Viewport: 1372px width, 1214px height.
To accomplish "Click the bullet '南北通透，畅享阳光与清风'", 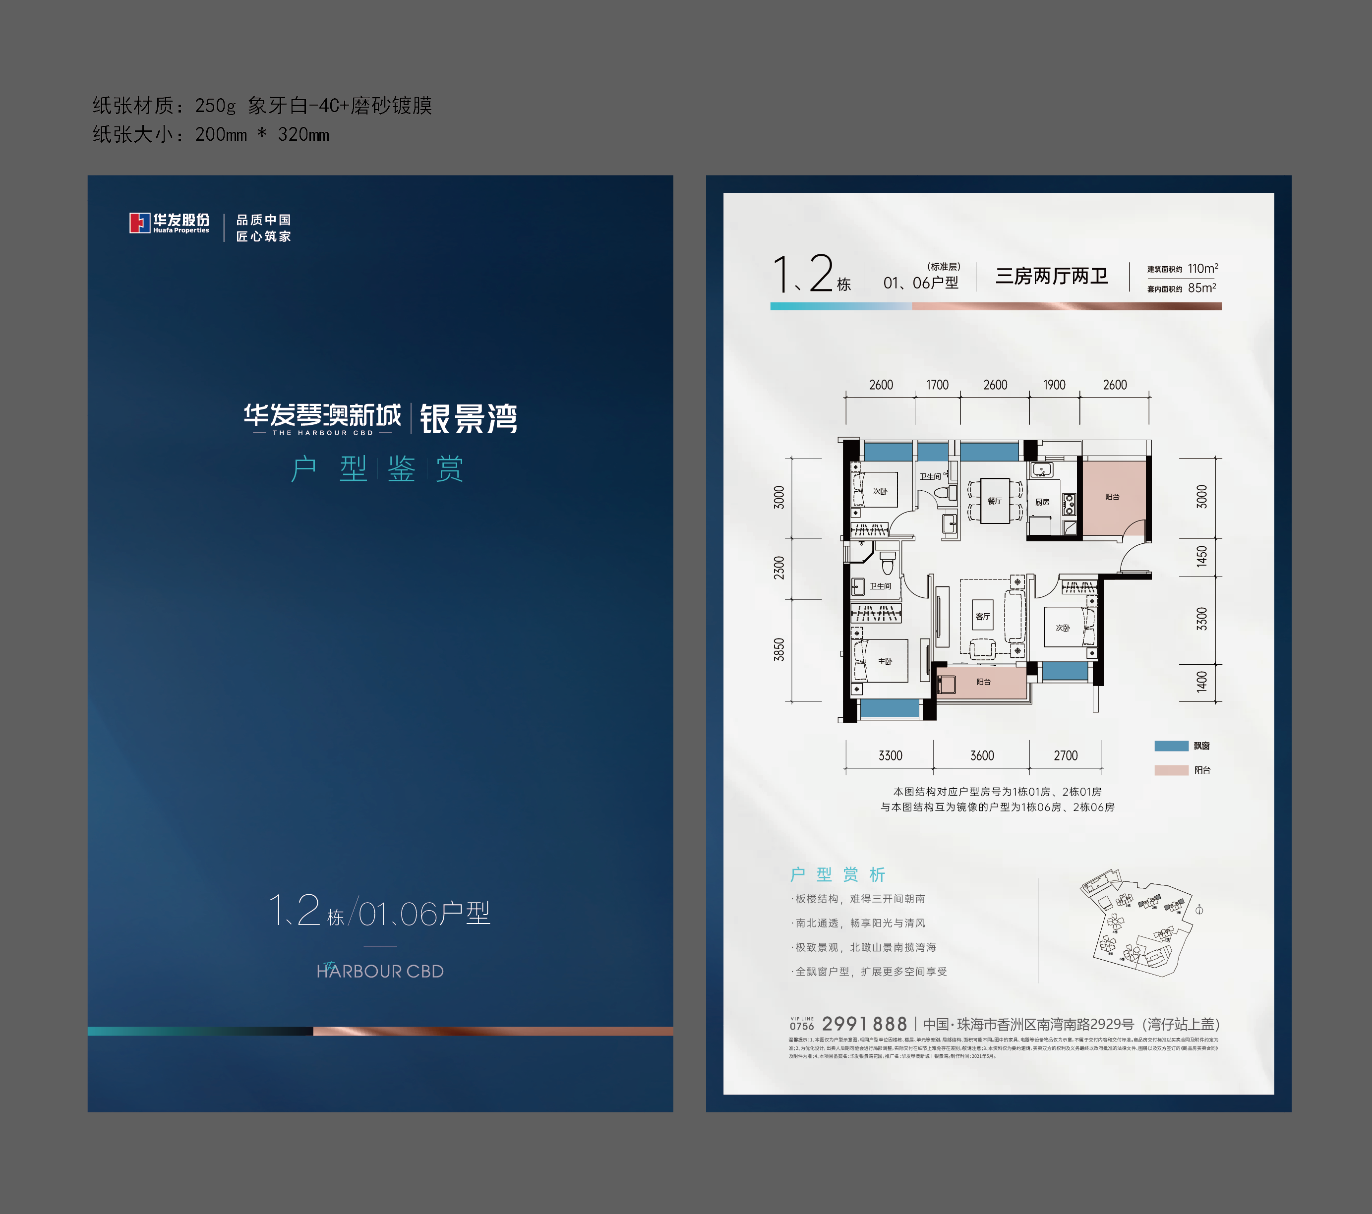I will 858,923.
